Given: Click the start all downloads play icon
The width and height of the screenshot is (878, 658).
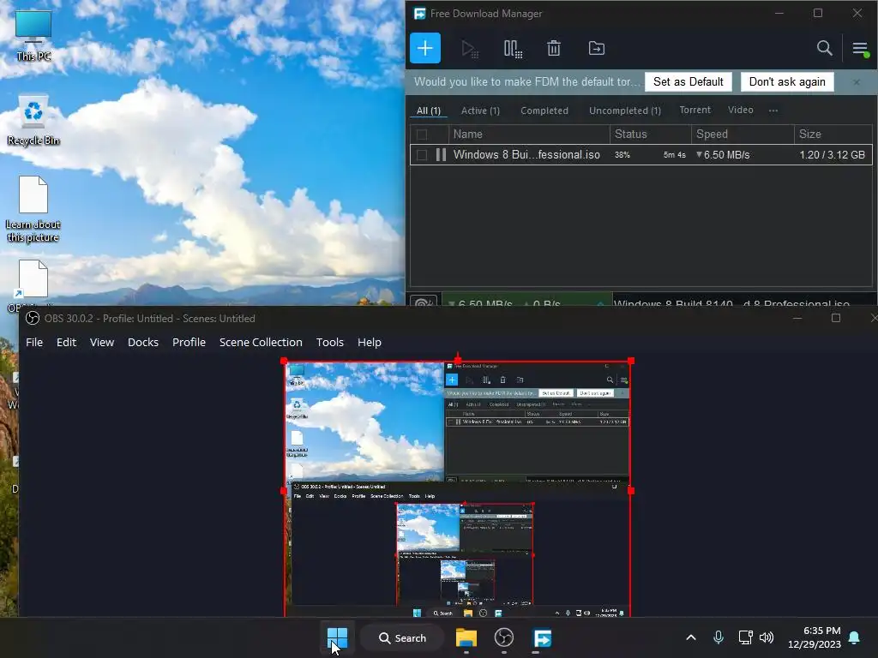Looking at the screenshot, I should tap(469, 49).
